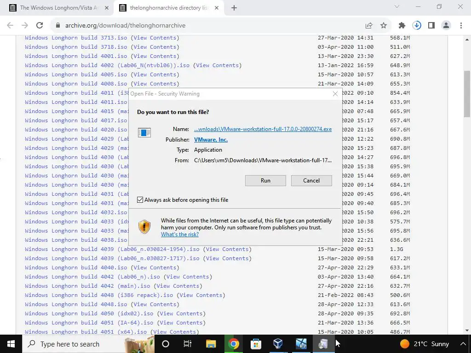Click date 27-Mar-2020 14:31 in listing
This screenshot has height=353, width=471.
tap(345, 38)
